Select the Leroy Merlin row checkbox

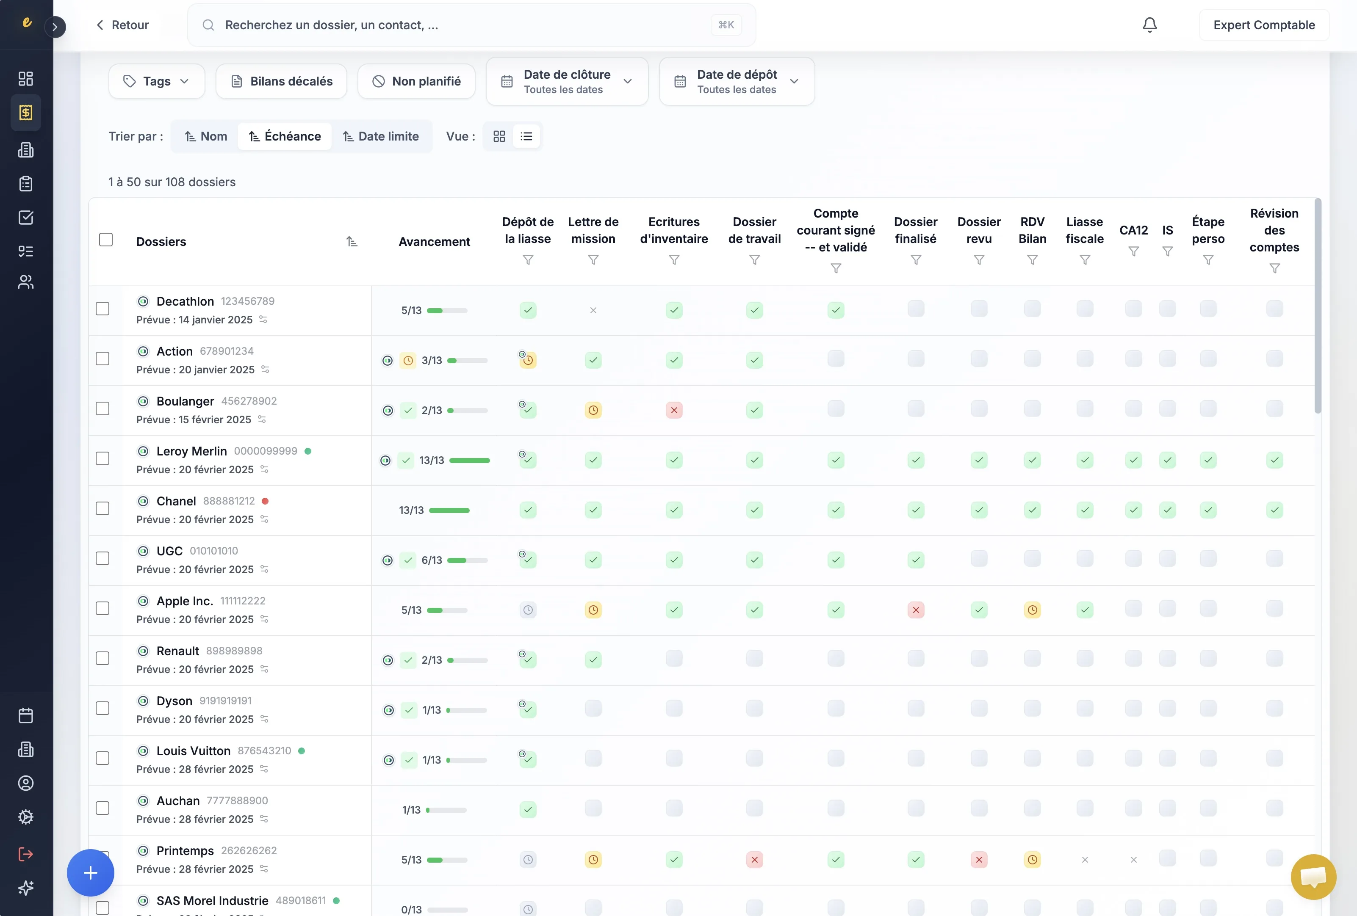103,458
